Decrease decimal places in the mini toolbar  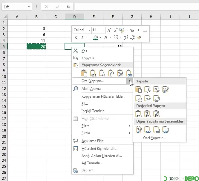[x=132, y=37]
